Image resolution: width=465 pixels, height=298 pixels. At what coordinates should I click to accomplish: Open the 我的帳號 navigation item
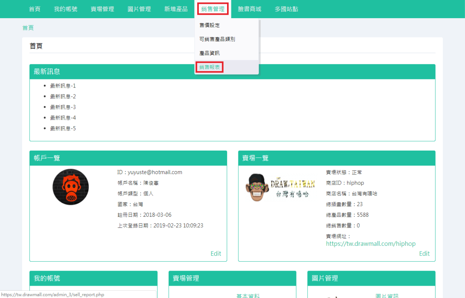[65, 9]
